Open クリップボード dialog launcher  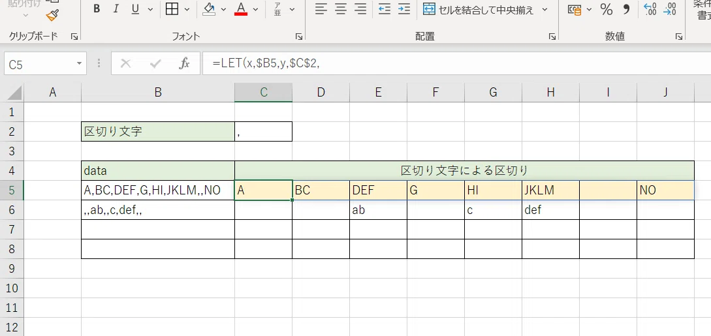pyautogui.click(x=74, y=37)
